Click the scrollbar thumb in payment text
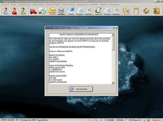This screenshot has height=122, width=163. 113,43
